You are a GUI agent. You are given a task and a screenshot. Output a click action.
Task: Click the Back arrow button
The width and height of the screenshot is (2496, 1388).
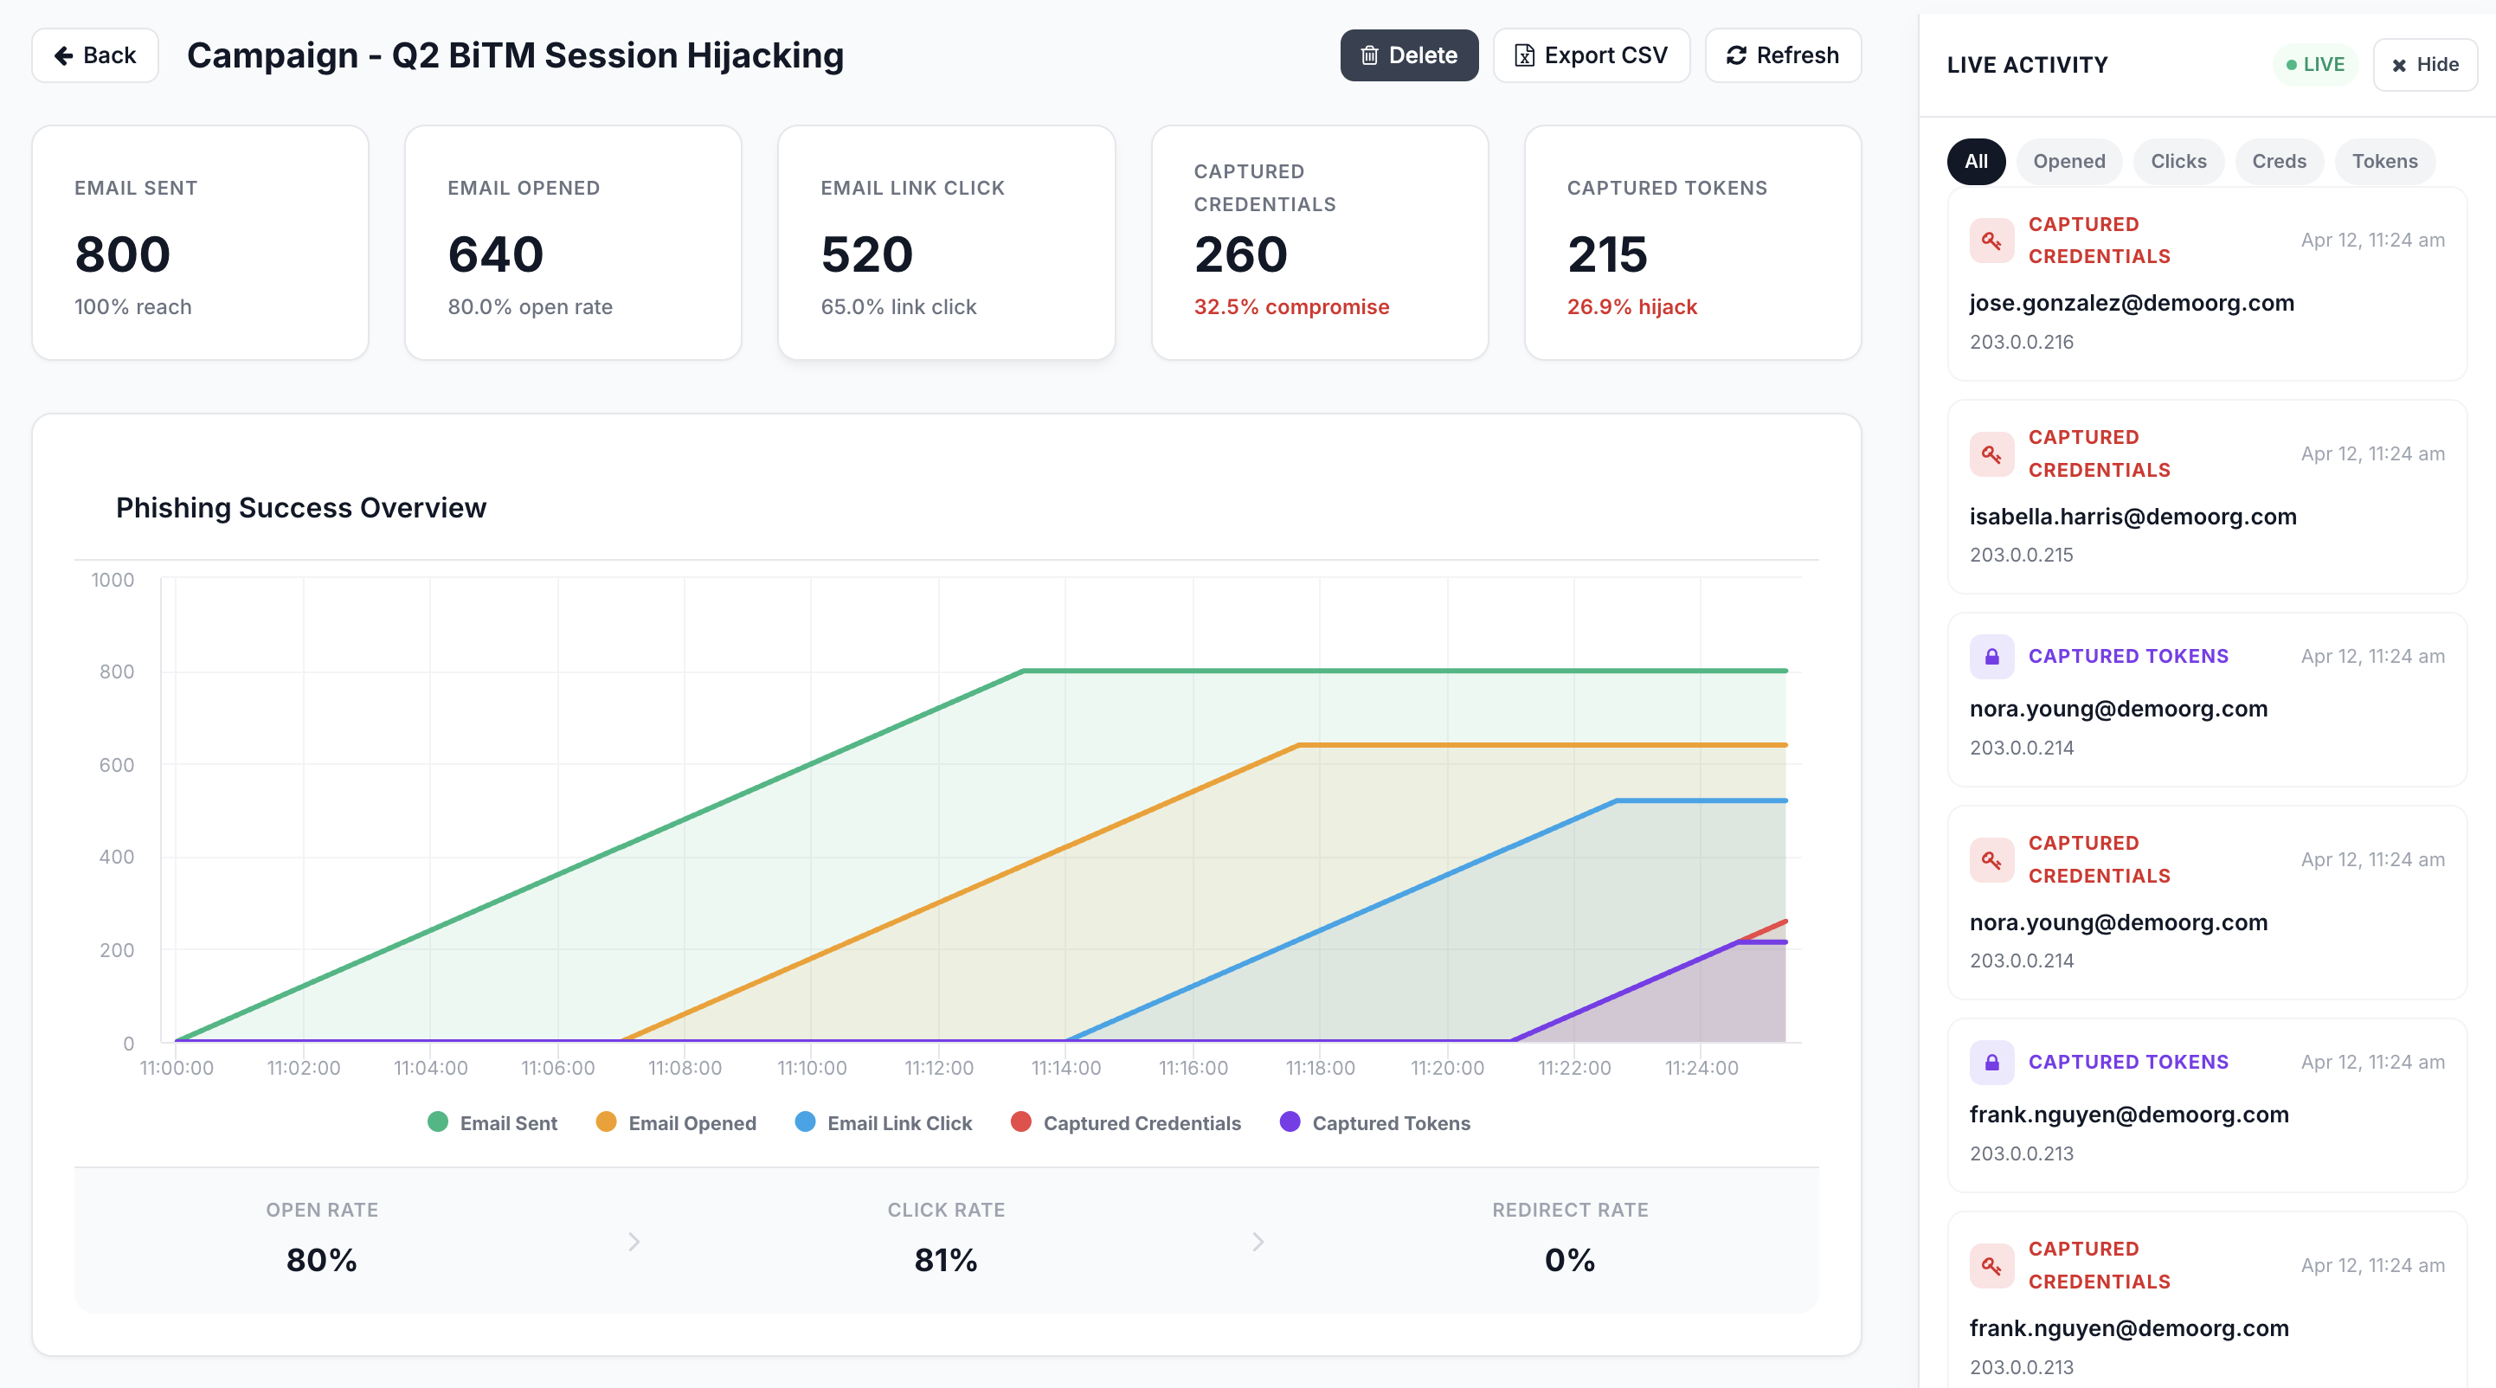click(95, 55)
